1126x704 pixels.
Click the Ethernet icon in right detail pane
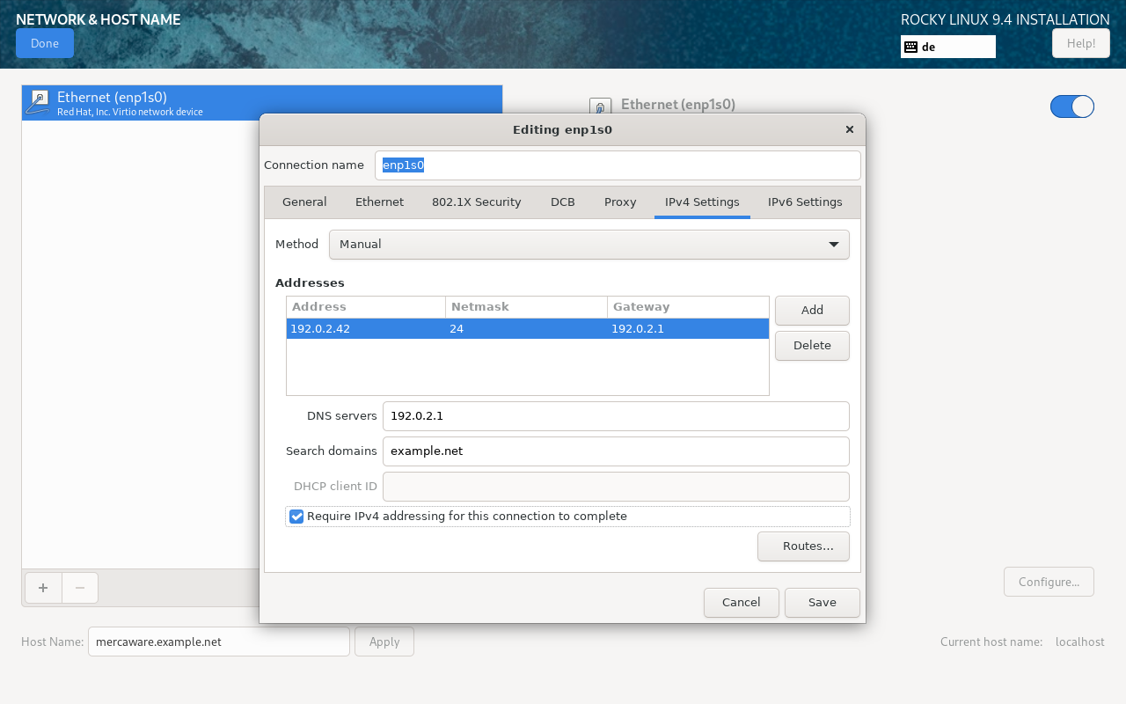(600, 107)
